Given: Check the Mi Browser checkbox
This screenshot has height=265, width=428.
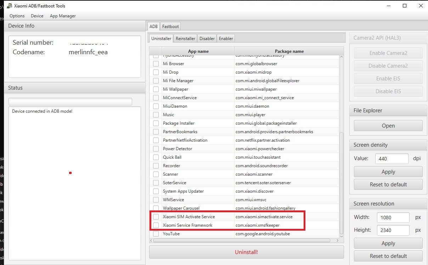Looking at the screenshot, I should coord(156,64).
